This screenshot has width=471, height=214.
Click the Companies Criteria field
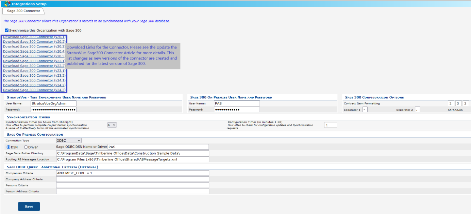133,173
